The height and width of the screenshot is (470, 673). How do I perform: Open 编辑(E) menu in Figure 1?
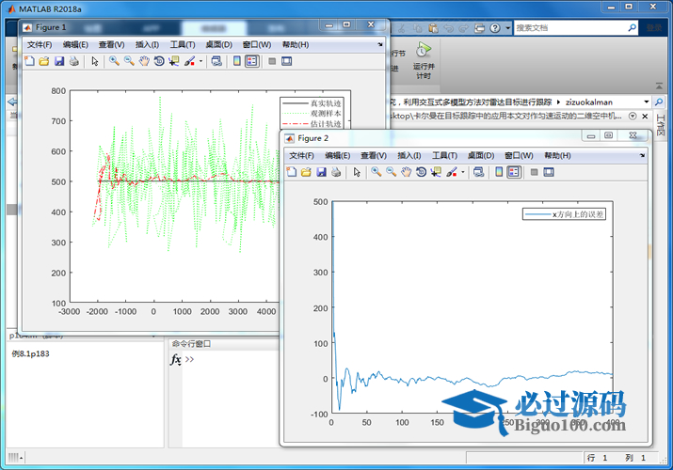coord(75,44)
